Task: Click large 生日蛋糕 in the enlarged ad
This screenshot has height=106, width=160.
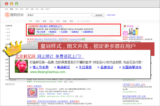Action: click(85, 67)
